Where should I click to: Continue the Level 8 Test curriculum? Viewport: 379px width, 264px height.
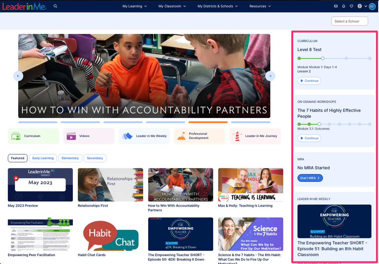click(x=309, y=80)
